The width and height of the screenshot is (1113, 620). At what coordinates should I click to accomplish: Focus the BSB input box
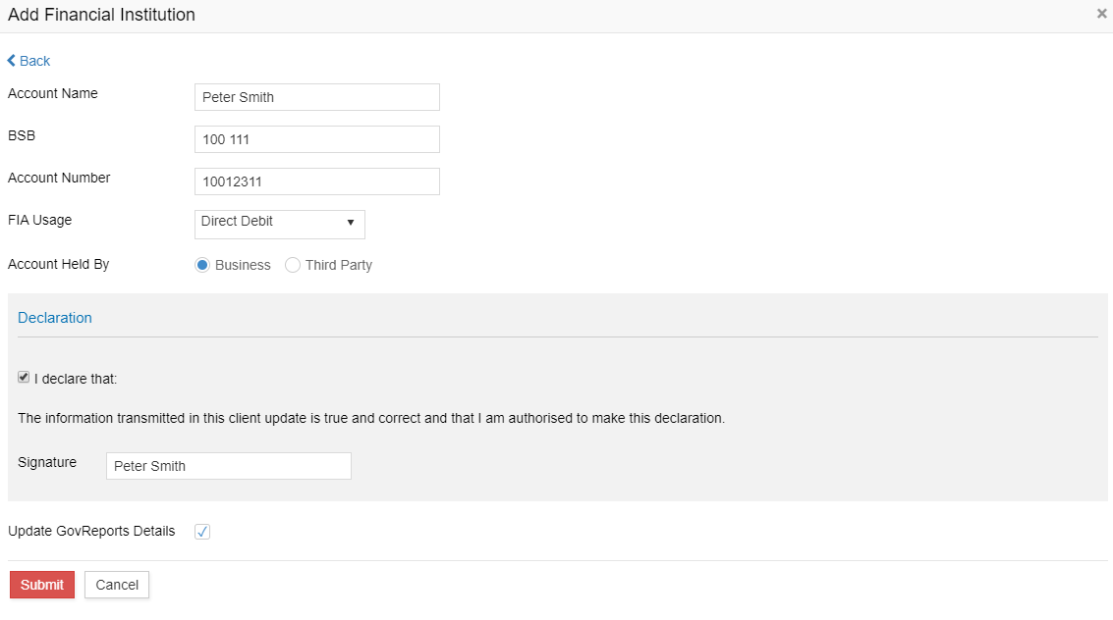click(316, 139)
